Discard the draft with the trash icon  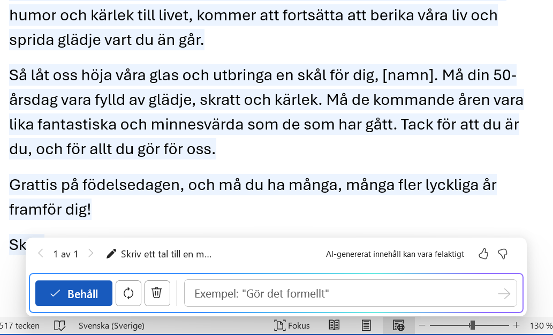[x=157, y=293]
